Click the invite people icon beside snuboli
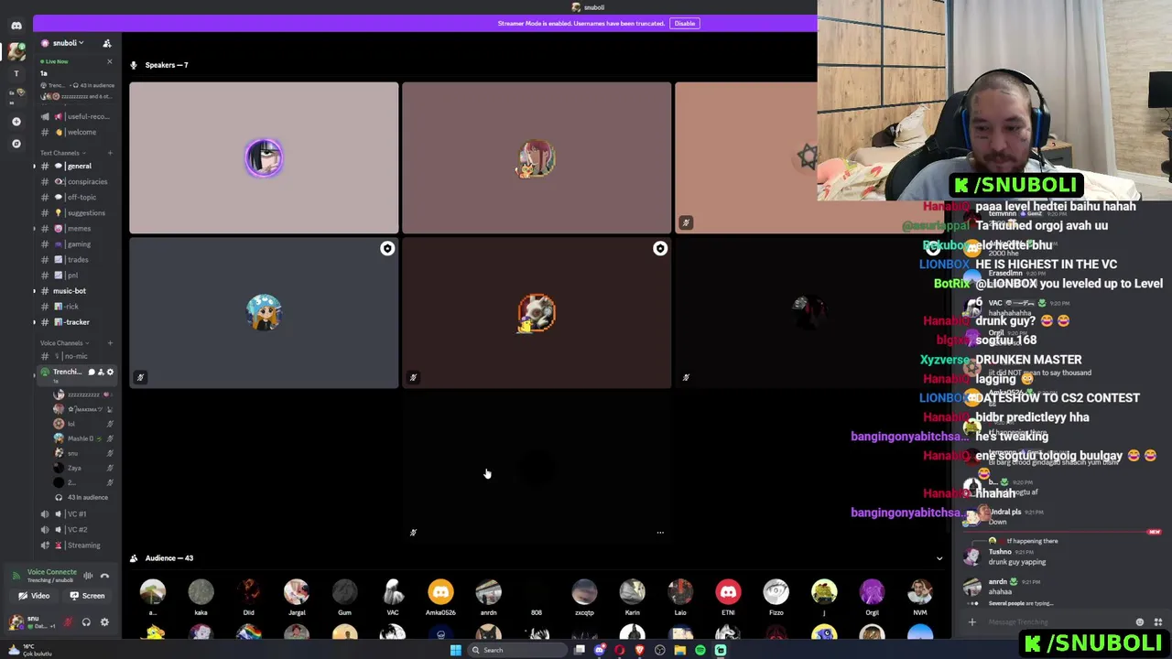This screenshot has height=659, width=1172. pyautogui.click(x=106, y=43)
